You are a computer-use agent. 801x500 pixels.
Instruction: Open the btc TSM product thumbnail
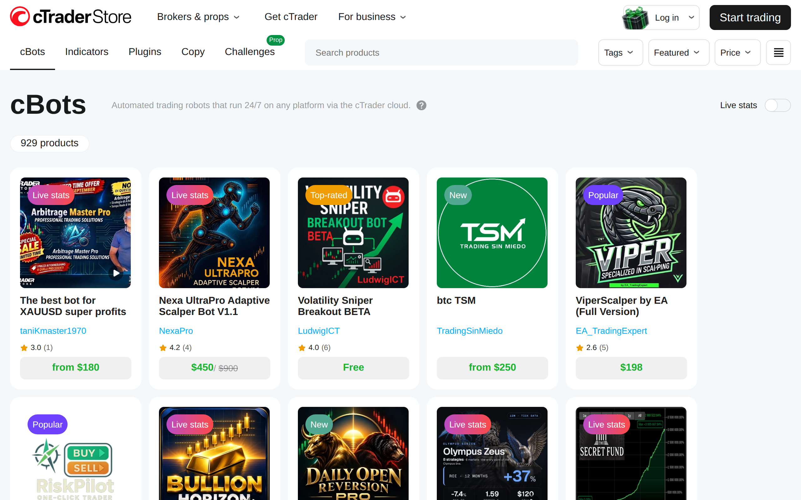tap(492, 233)
